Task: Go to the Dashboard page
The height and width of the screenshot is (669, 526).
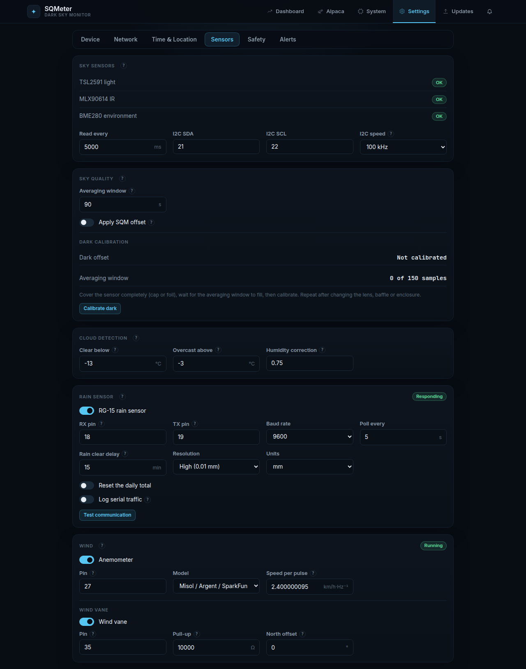Action: (x=286, y=11)
